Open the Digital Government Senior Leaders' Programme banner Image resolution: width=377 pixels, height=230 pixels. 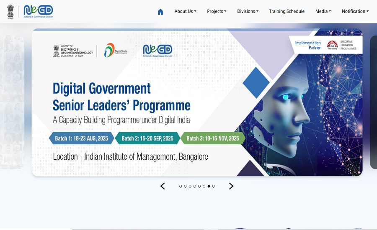click(x=197, y=102)
